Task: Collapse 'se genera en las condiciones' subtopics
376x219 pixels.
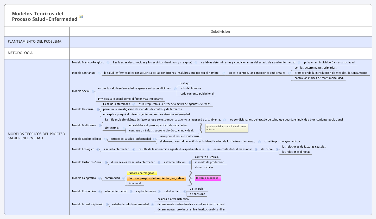Action: tap(175, 89)
